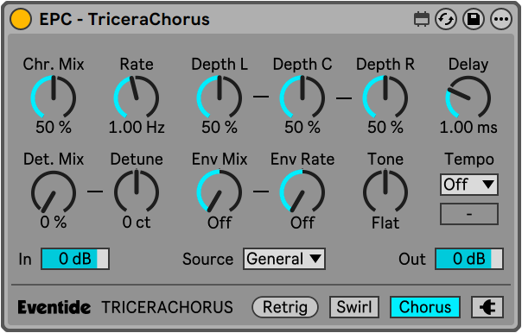Open the Tempo Off dropdown
Viewport: 522px width, 333px height.
coord(469,185)
